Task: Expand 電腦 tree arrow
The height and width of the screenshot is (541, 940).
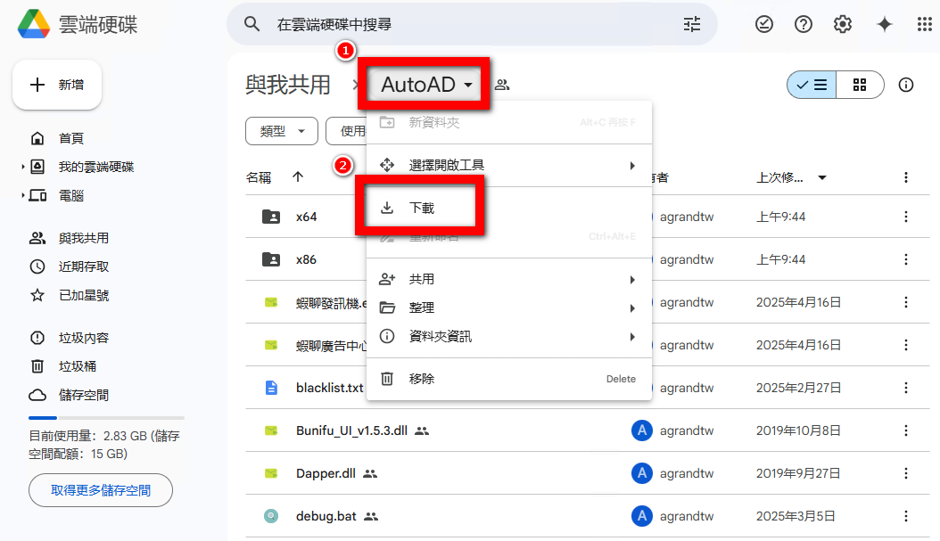Action: pyautogui.click(x=23, y=195)
